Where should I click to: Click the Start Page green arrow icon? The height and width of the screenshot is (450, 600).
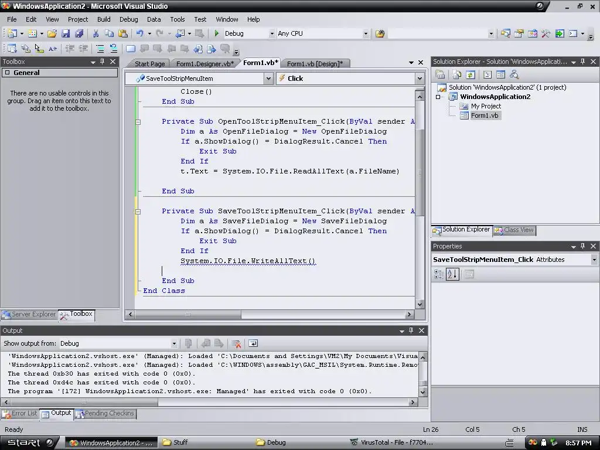[560, 33]
